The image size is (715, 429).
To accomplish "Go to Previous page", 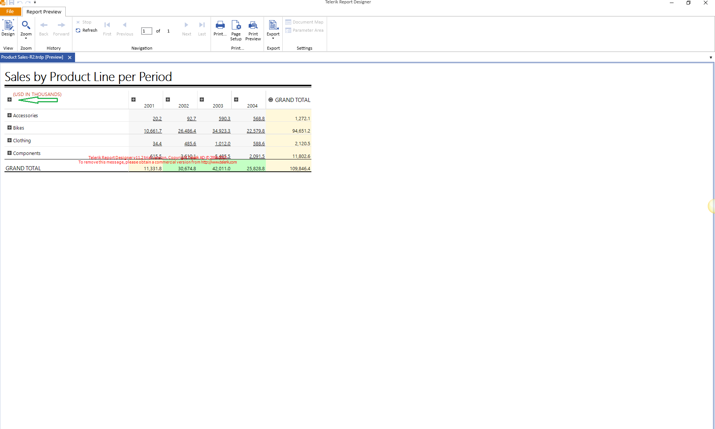I will point(125,29).
